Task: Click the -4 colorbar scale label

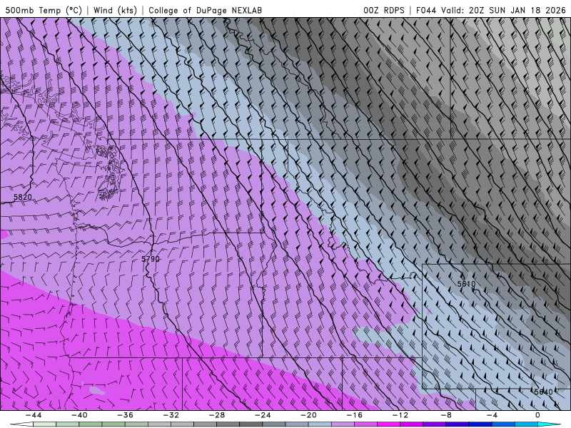Action: (492, 415)
